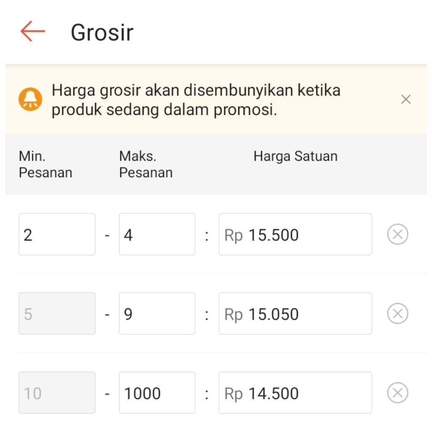
Task: Edit minimum order field showing 2
Action: pos(57,234)
